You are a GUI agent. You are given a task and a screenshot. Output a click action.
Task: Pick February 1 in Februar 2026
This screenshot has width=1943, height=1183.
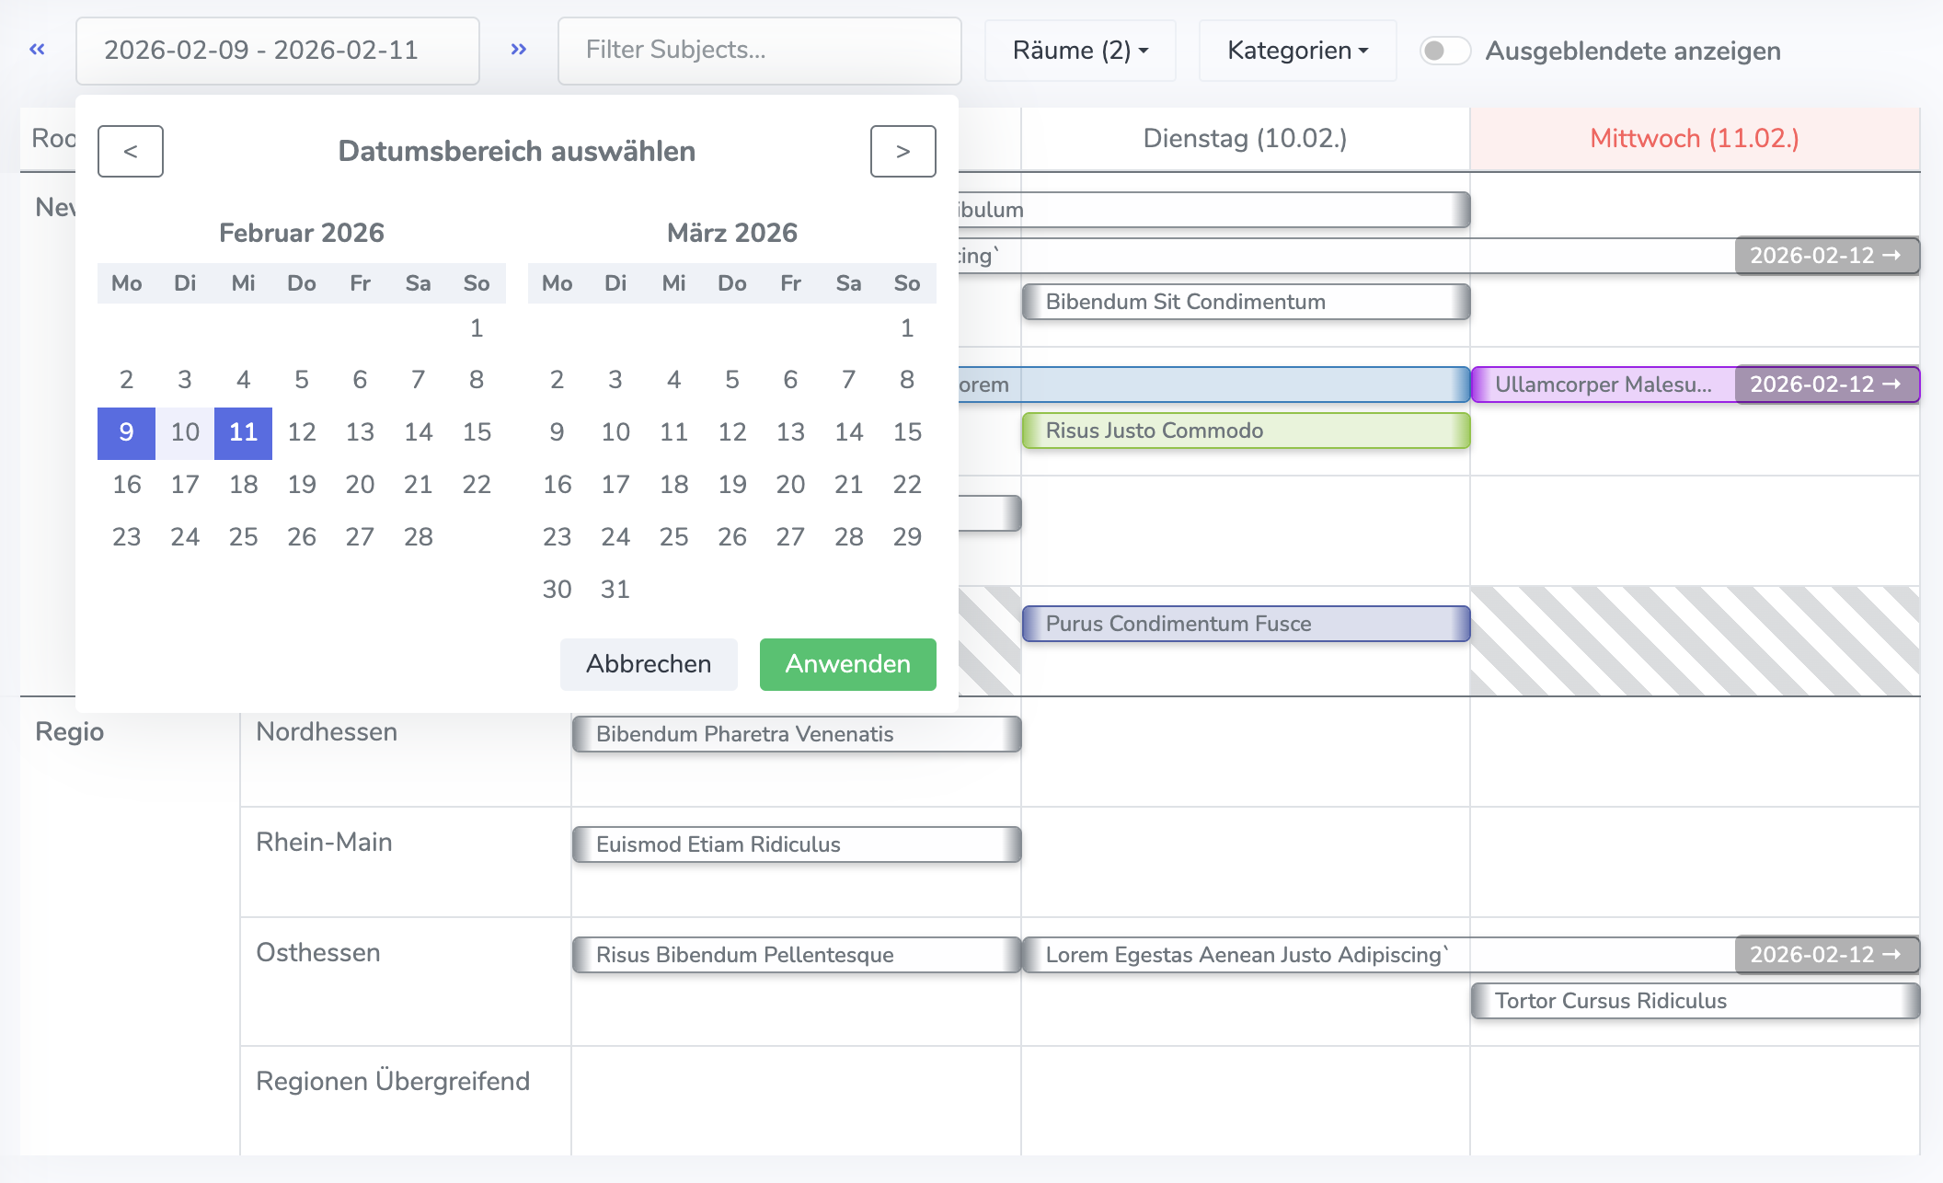coord(477,328)
